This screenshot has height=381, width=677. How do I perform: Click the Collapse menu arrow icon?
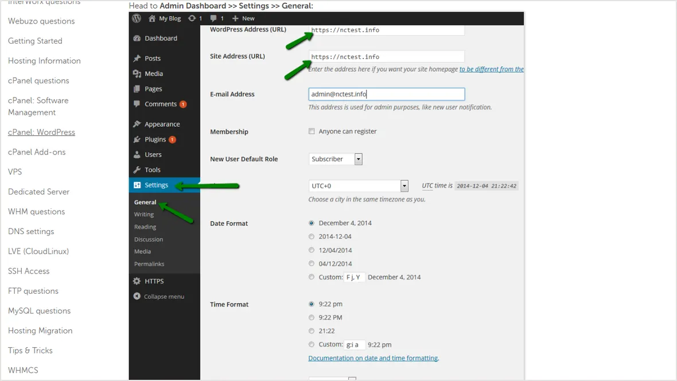pyautogui.click(x=137, y=296)
